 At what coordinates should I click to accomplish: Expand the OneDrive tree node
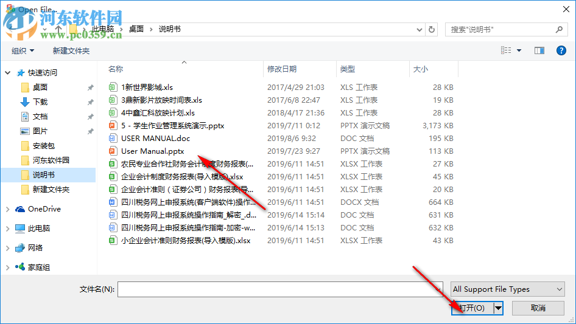pos(8,209)
